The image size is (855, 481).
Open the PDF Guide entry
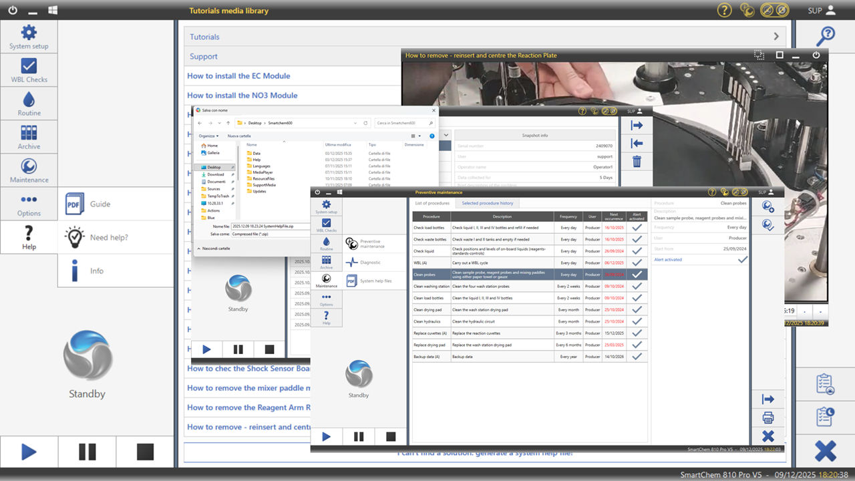(116, 204)
